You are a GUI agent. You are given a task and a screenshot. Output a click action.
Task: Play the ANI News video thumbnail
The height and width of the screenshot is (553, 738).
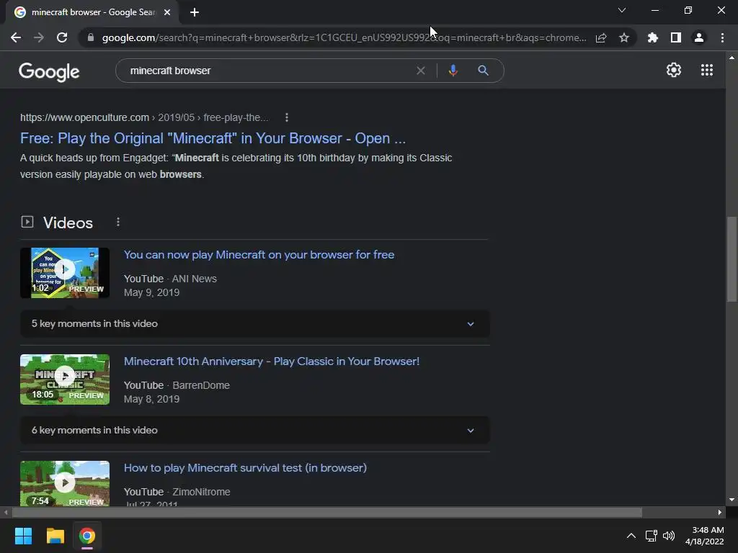(x=65, y=273)
